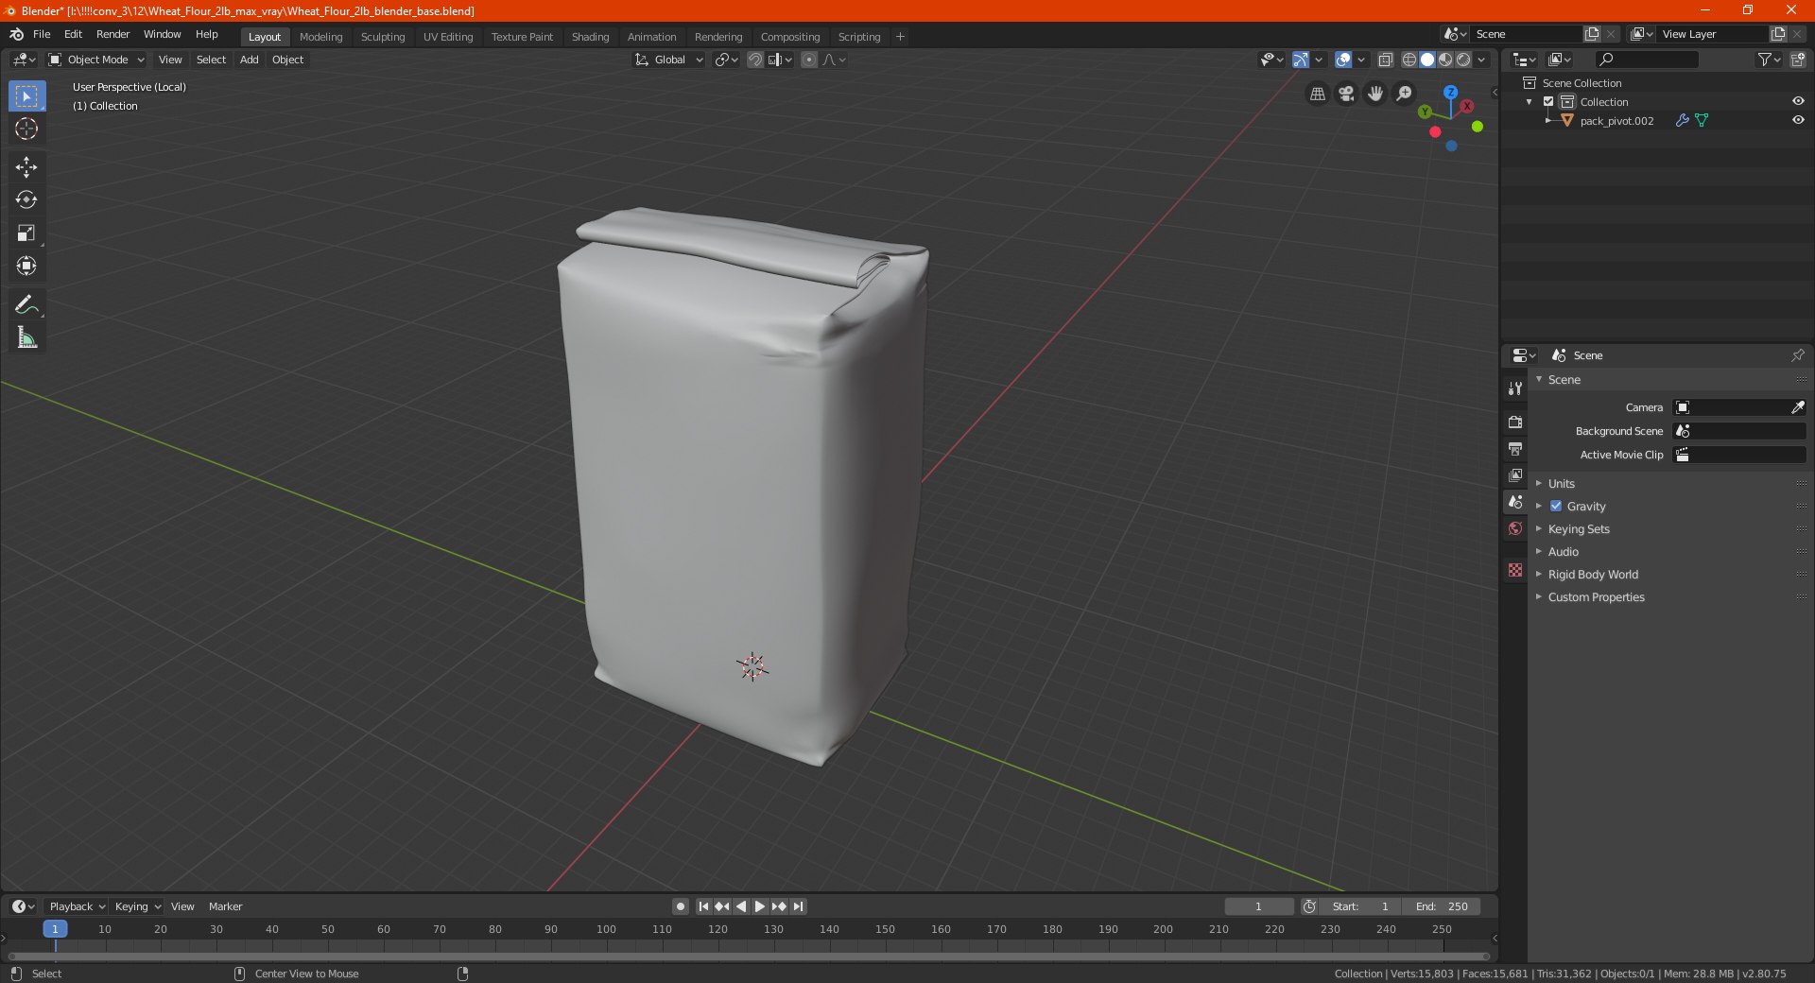
Task: Uncheck the Collection exclude checkbox in outliner
Action: click(x=1548, y=101)
